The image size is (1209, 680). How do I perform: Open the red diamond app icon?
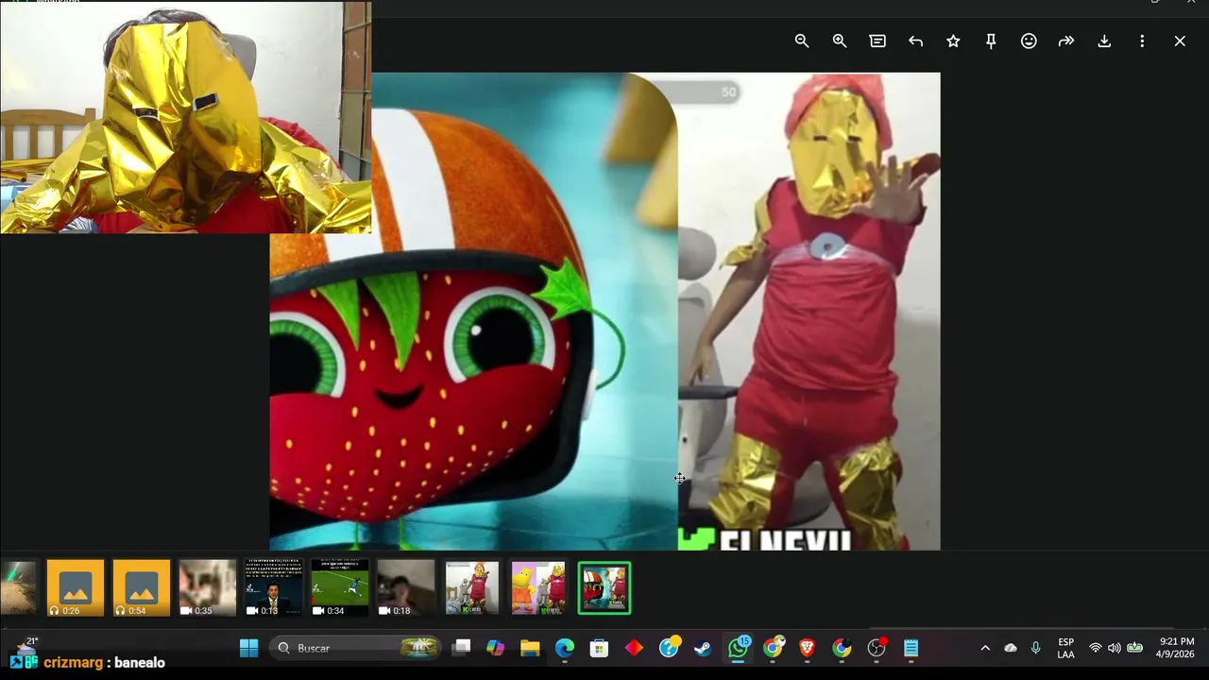(x=634, y=648)
